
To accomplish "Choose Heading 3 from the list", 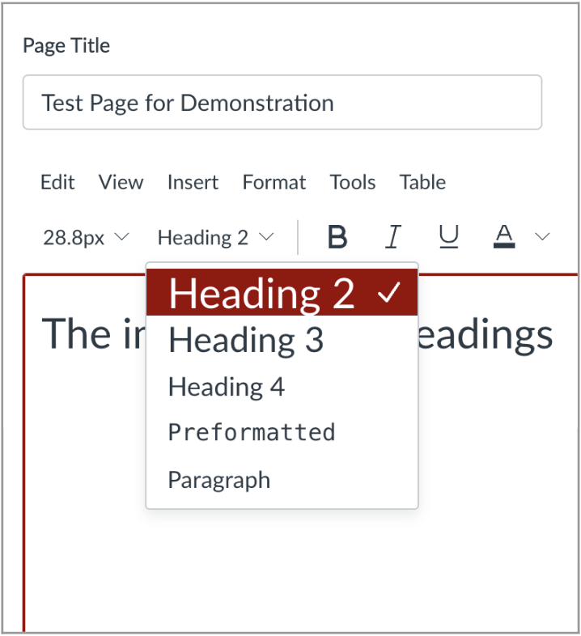I will click(x=246, y=341).
